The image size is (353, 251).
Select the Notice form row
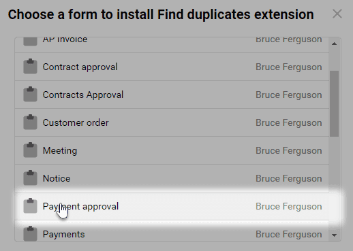tap(172, 178)
